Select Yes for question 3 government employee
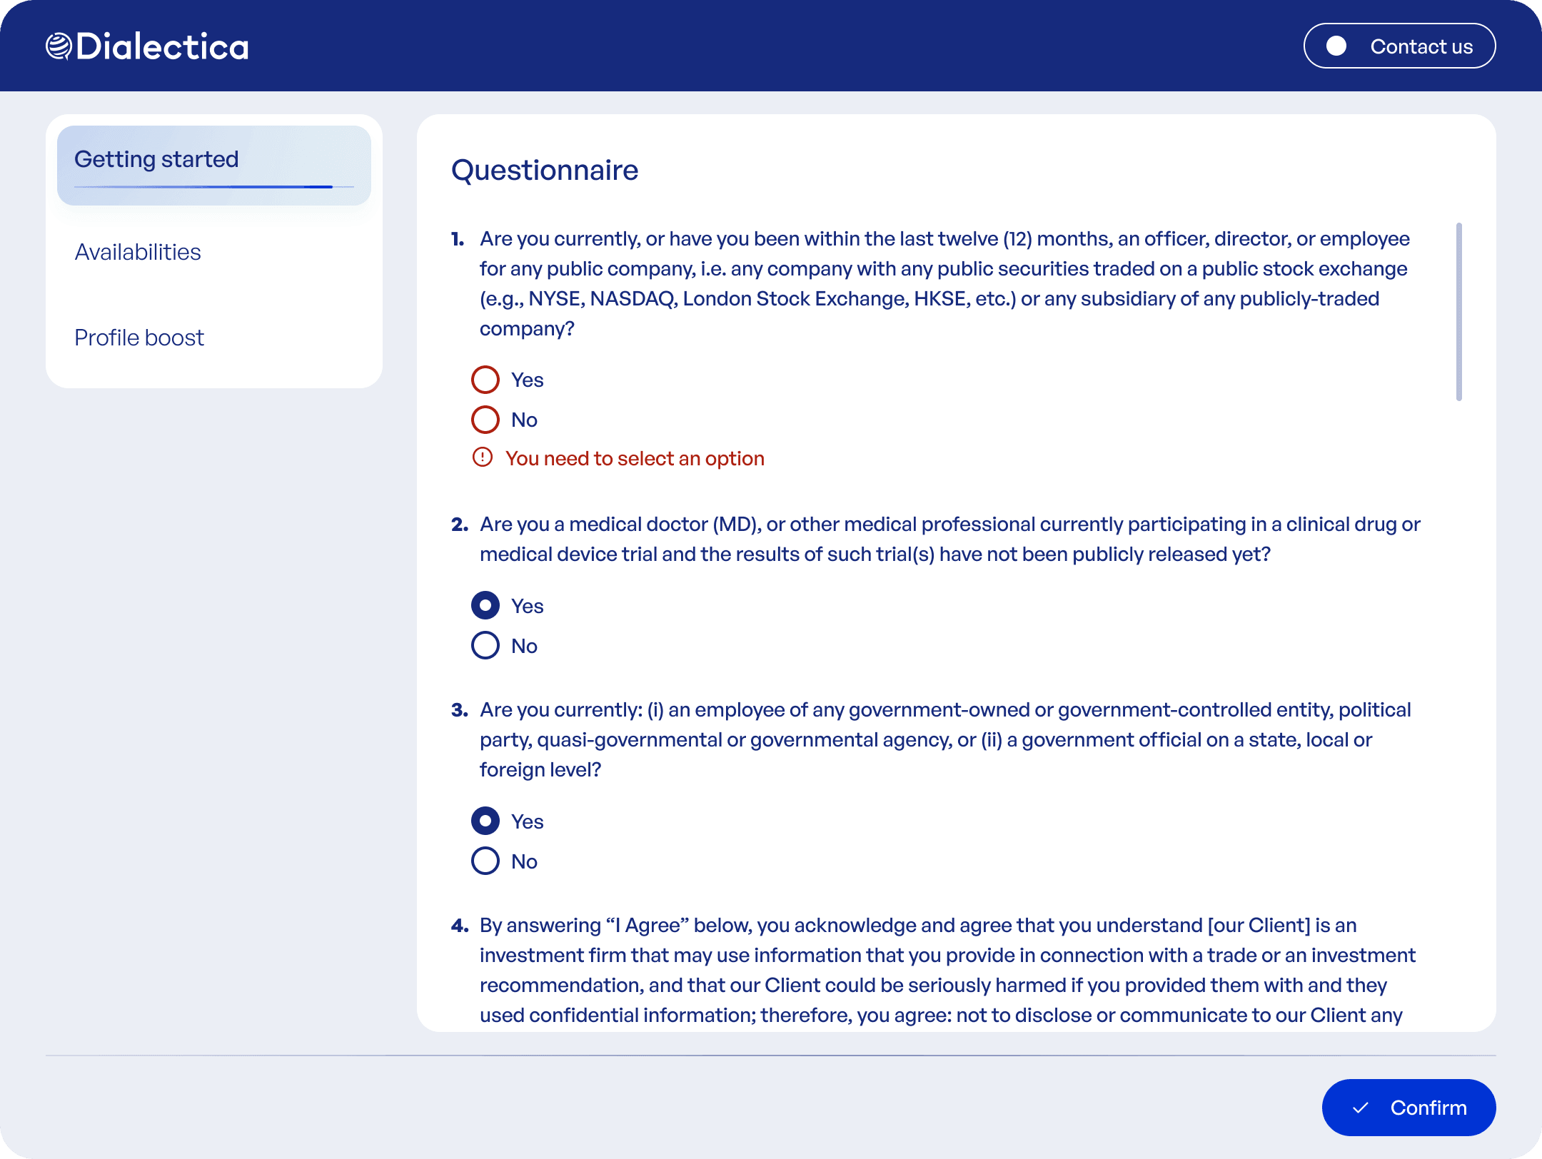The image size is (1542, 1159). click(485, 821)
